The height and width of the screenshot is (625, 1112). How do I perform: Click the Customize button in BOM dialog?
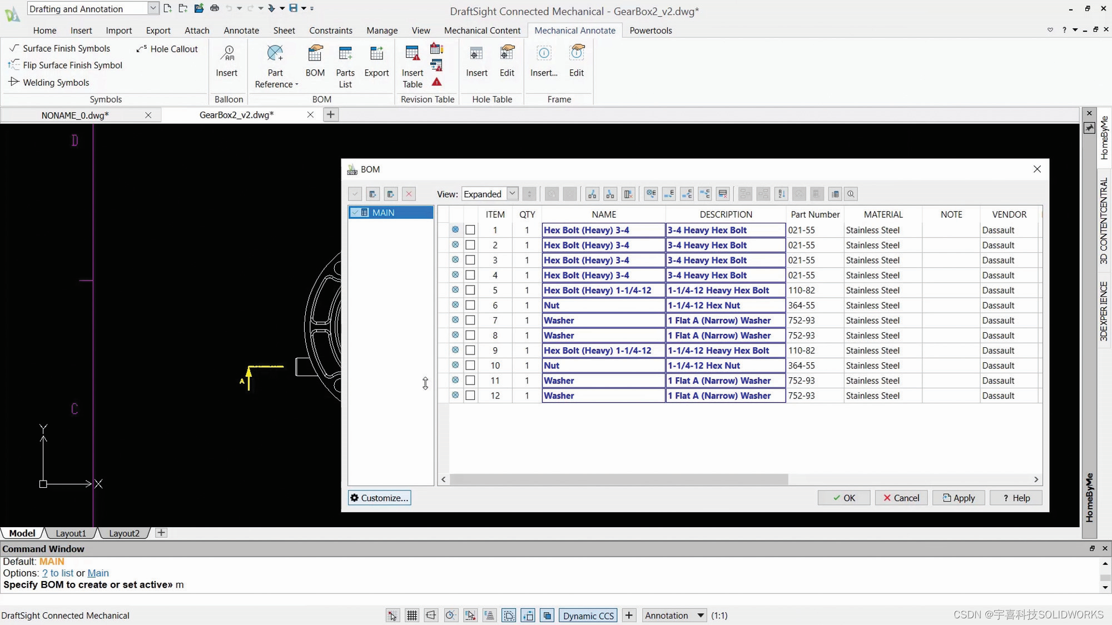click(x=379, y=497)
